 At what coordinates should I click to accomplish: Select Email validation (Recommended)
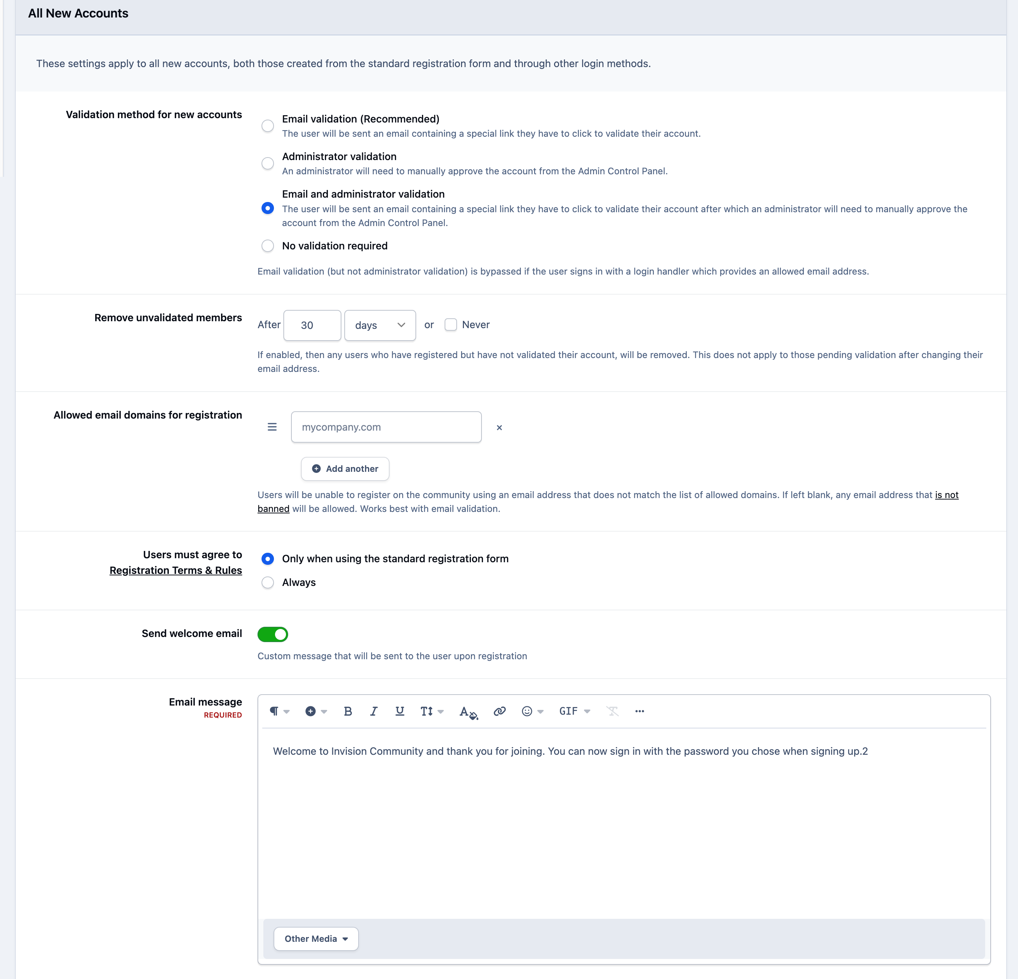click(267, 126)
